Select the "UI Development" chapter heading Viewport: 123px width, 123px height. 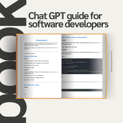coord(41,40)
